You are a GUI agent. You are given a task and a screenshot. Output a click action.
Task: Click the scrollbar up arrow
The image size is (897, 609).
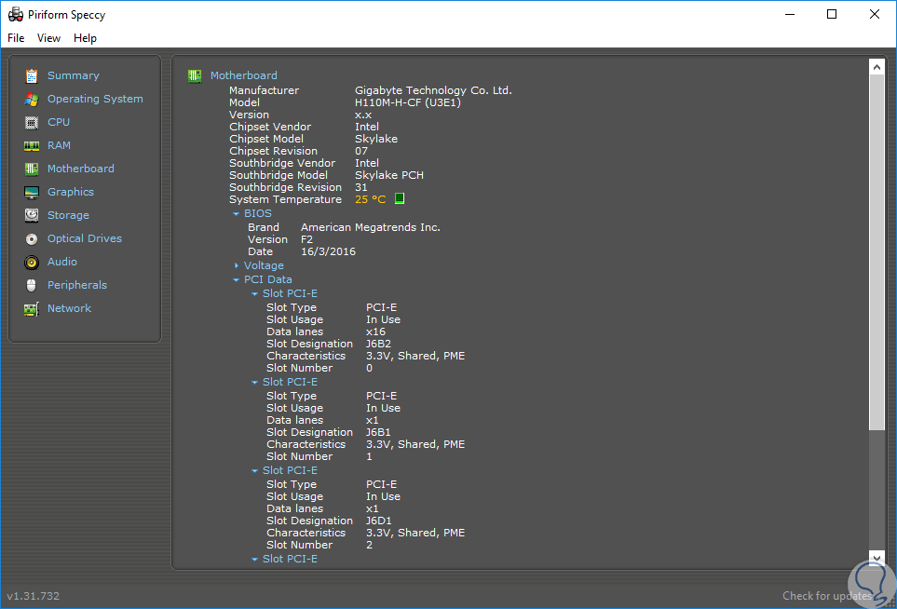coord(877,67)
